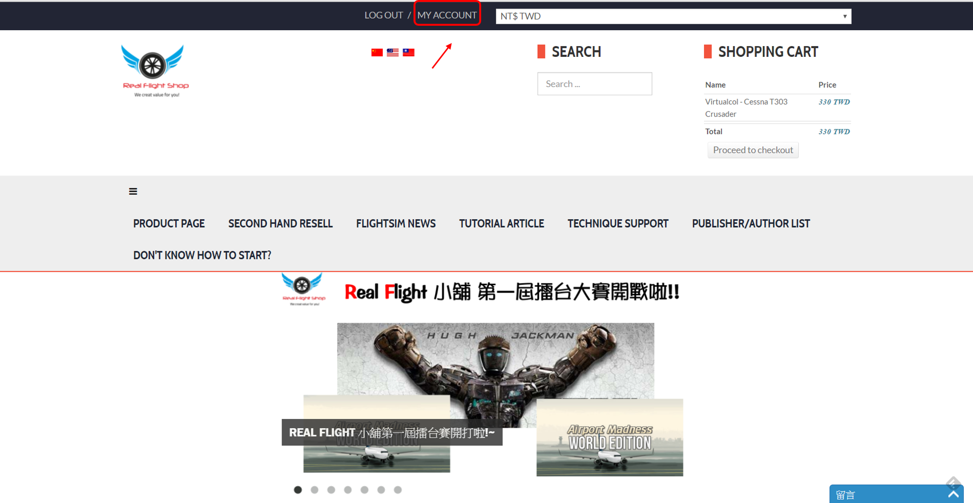
Task: Open the NT$ TWD currency dropdown
Action: coord(673,16)
